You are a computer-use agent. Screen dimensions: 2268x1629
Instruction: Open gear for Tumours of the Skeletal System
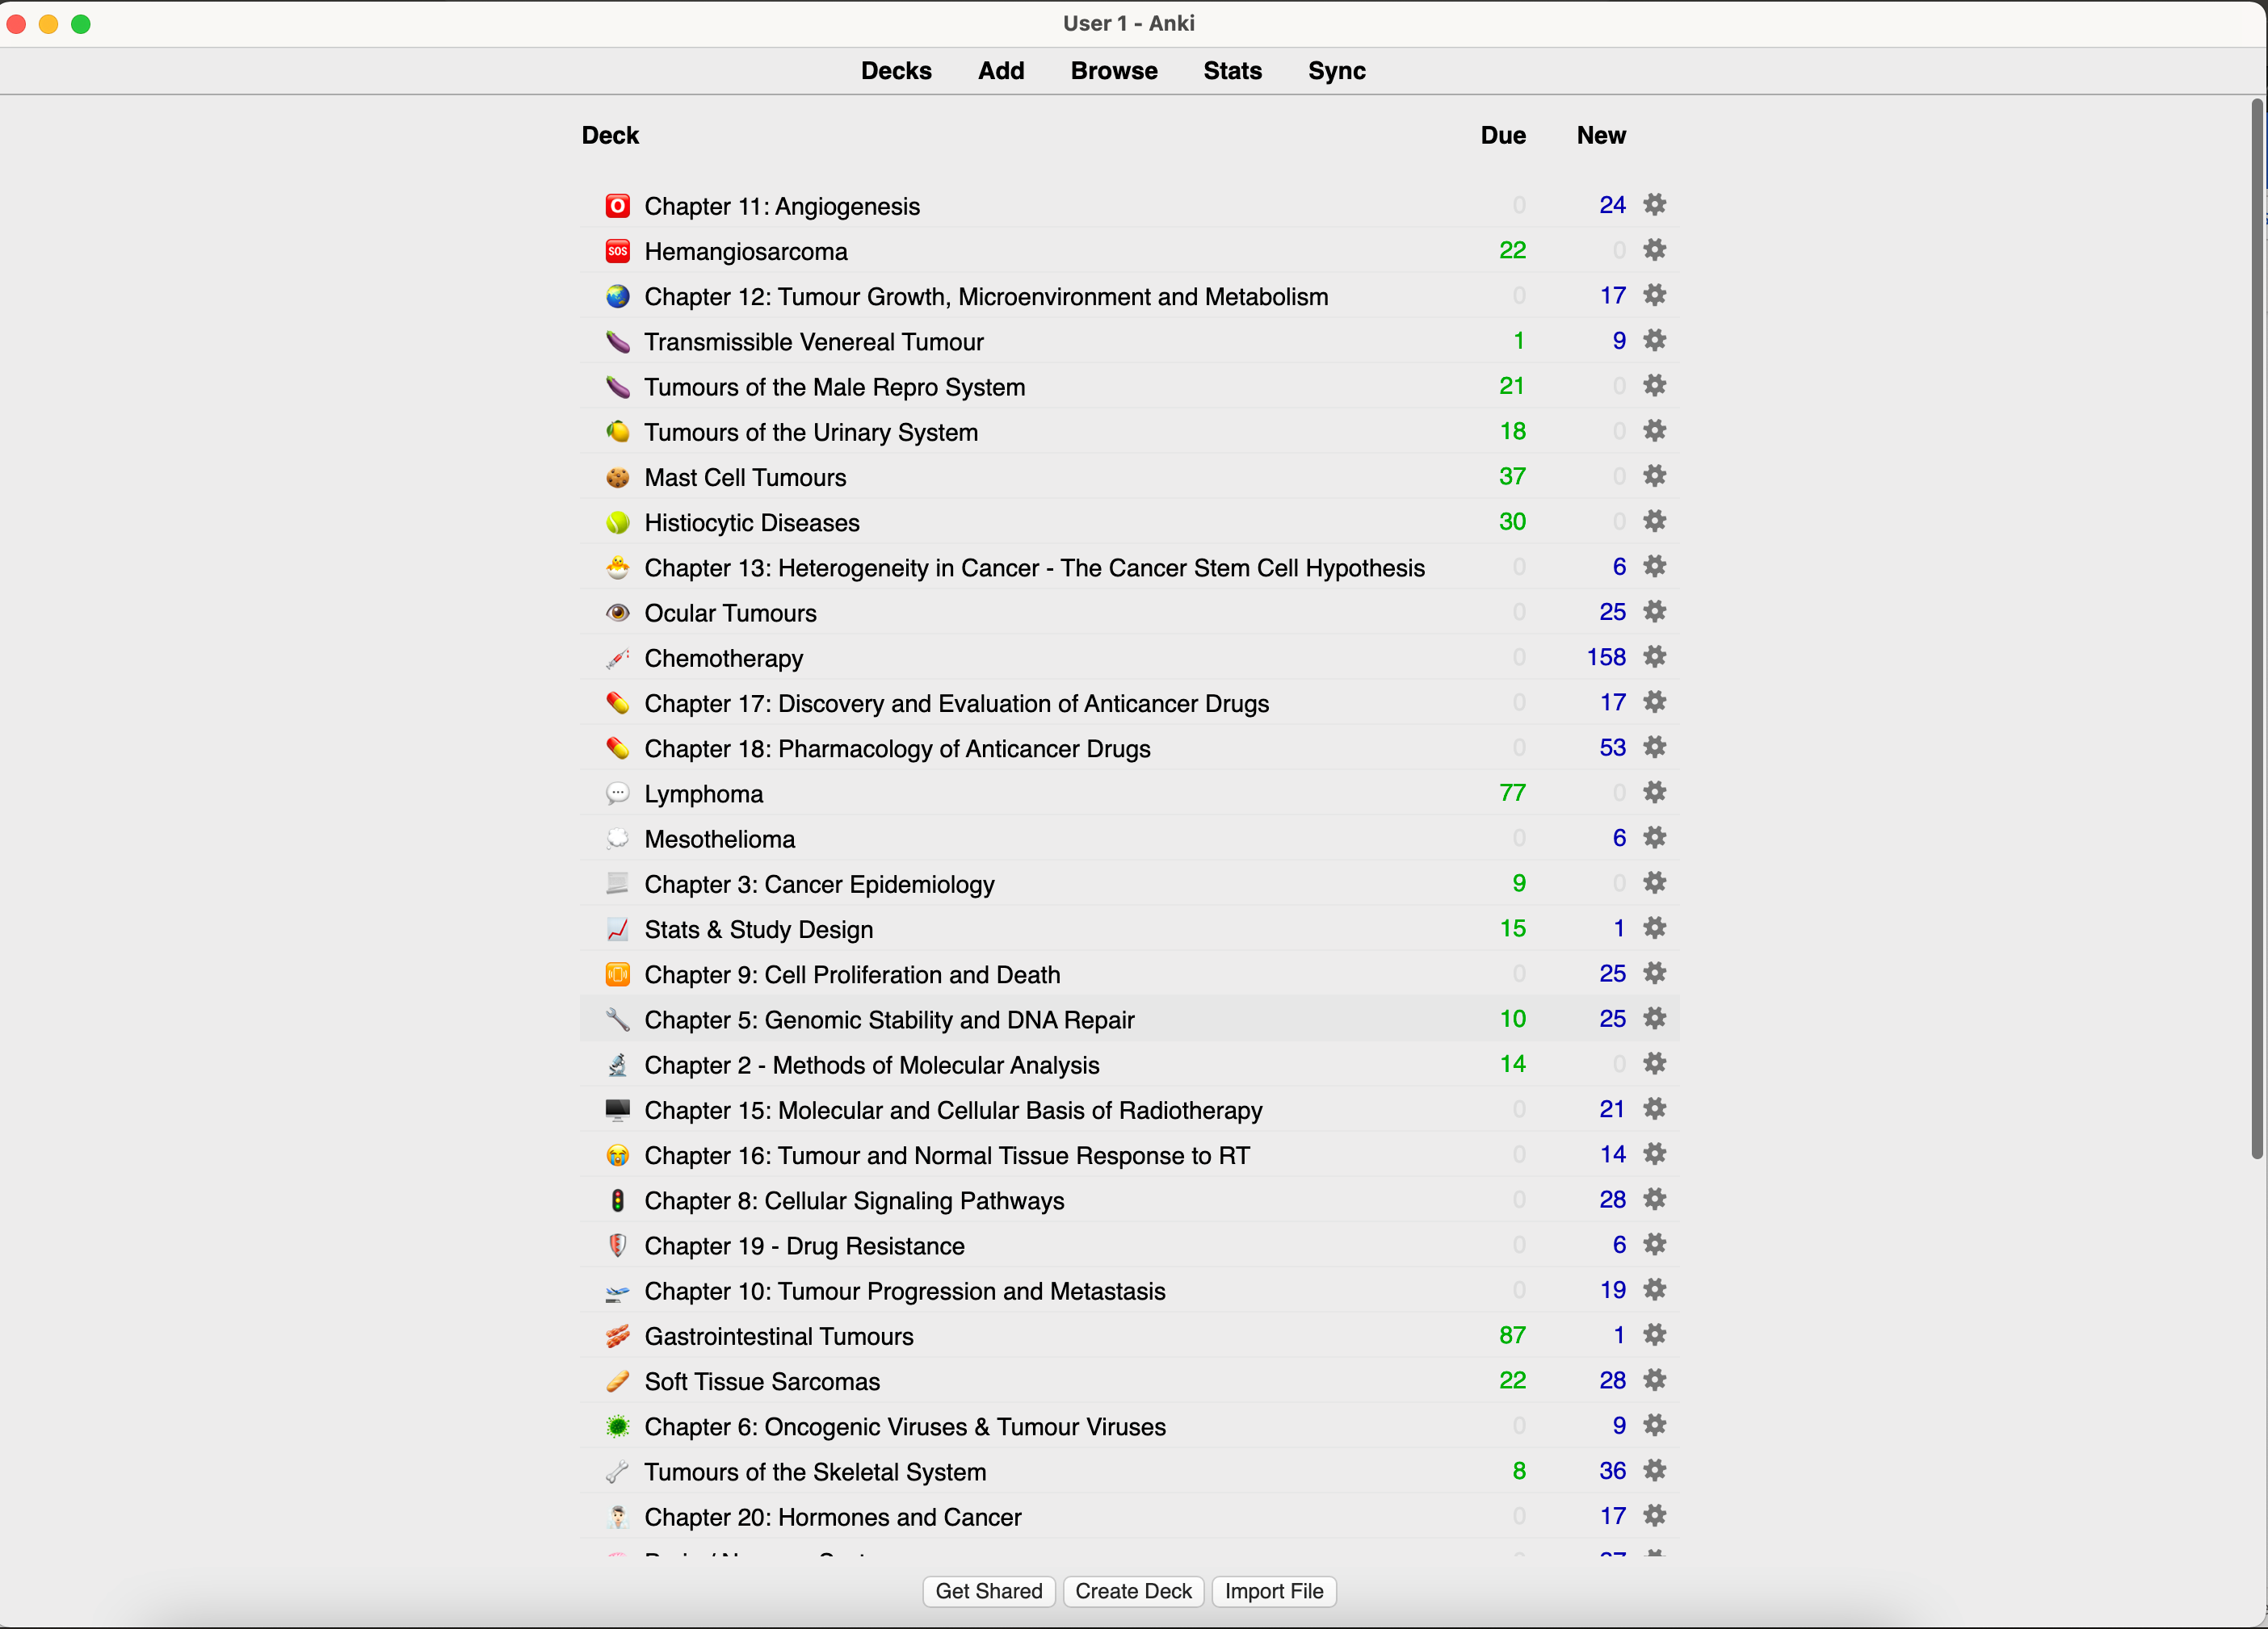[1655, 1471]
